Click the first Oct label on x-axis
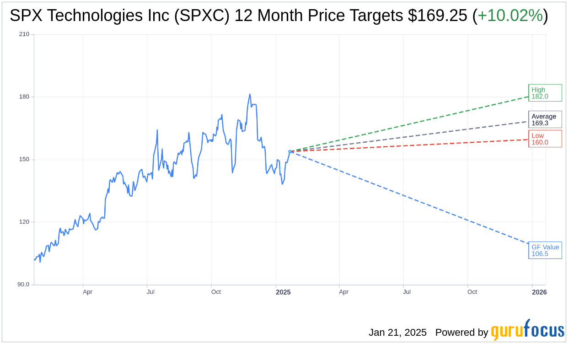568x344 pixels. (216, 292)
